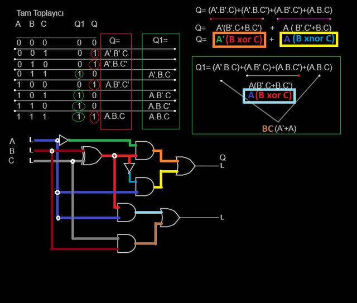This screenshot has width=357, height=303.
Task: Select the XOR gate fed by B and C
Action: [x=91, y=156]
